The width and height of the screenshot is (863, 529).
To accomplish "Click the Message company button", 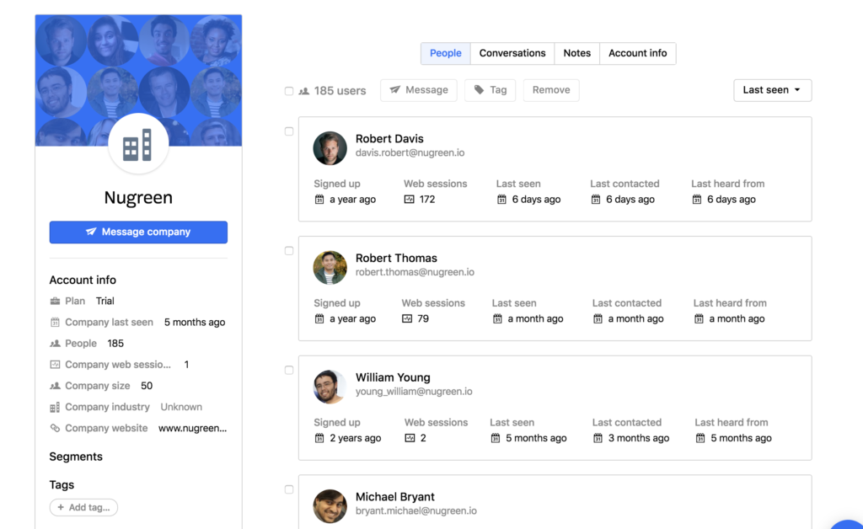I will 138,232.
